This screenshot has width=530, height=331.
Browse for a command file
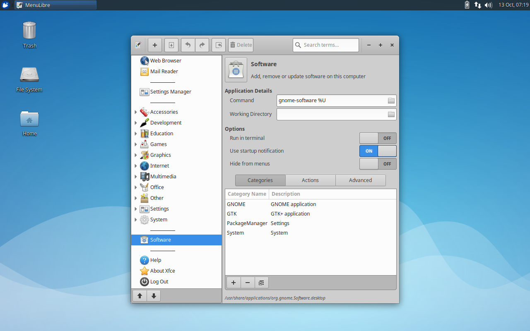point(391,100)
